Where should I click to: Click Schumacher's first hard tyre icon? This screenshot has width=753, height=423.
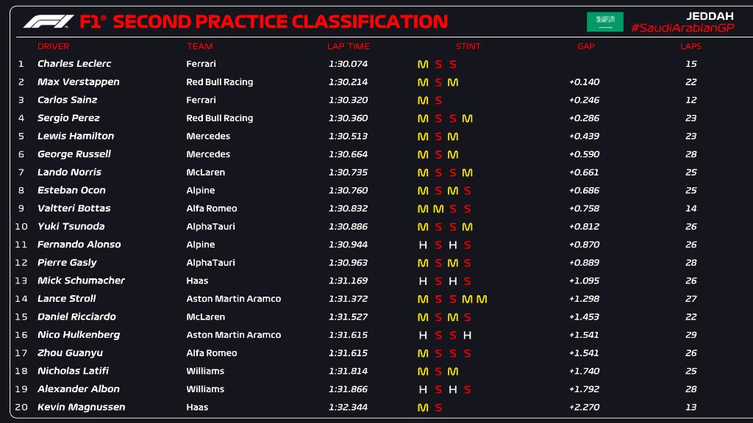tap(423, 281)
